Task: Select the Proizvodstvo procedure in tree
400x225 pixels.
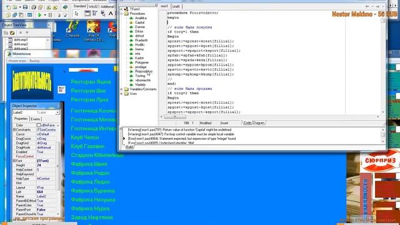Action: [144, 71]
